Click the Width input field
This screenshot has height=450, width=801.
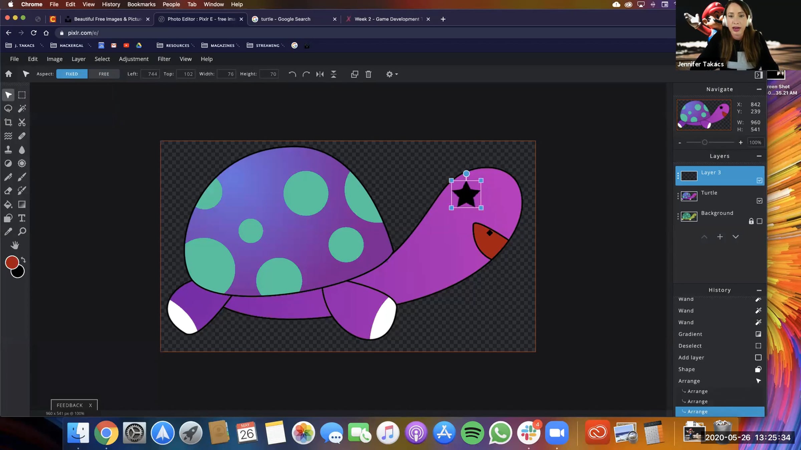click(x=227, y=74)
